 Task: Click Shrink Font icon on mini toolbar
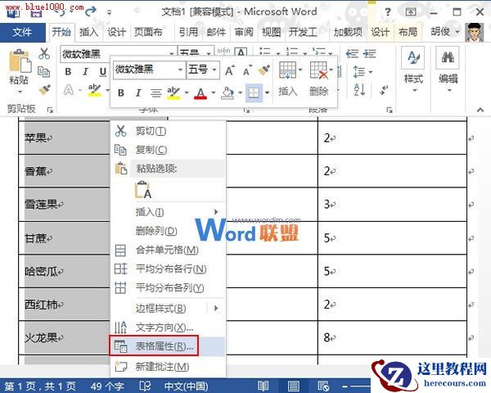point(247,70)
